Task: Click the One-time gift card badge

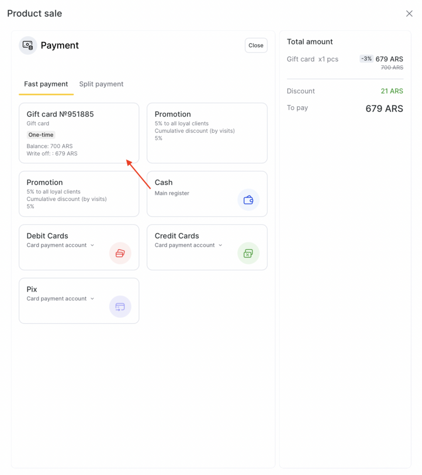Action: click(41, 135)
